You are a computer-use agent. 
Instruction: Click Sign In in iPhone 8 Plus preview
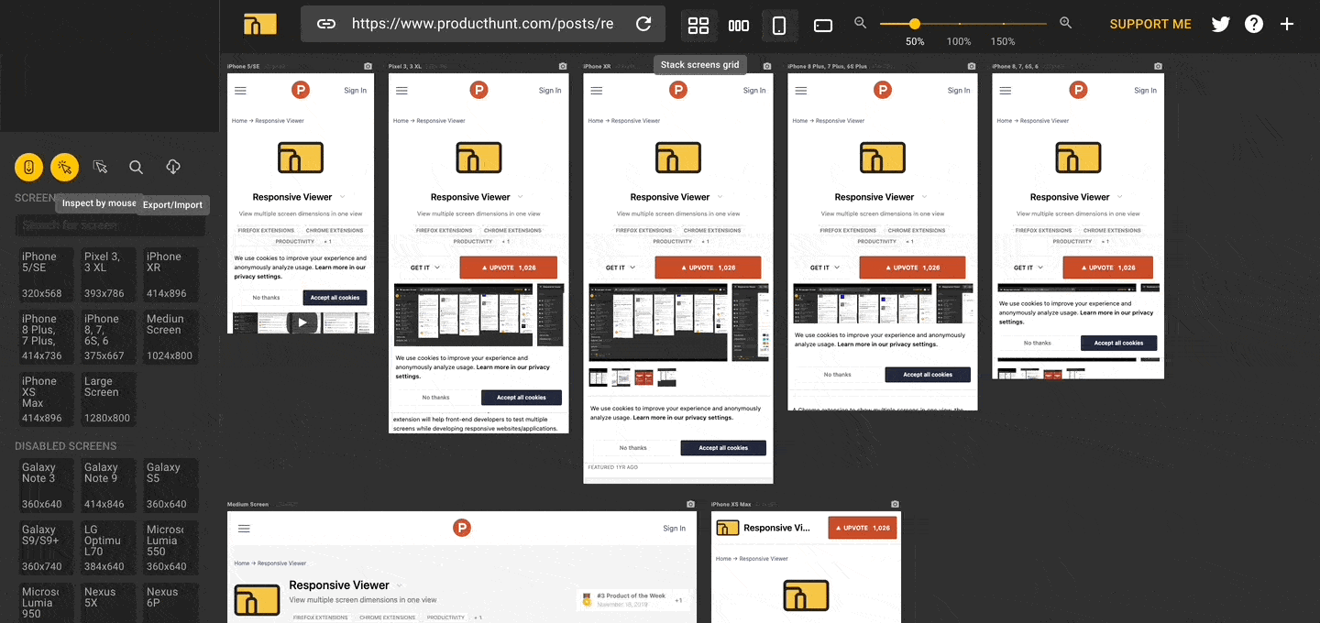click(959, 90)
